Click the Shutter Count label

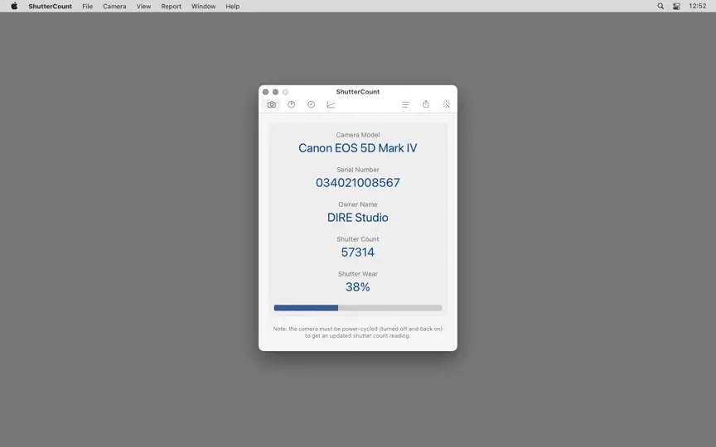[x=357, y=239]
